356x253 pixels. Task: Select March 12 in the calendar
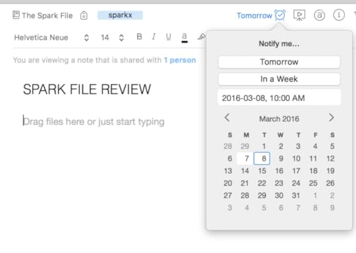(330, 158)
